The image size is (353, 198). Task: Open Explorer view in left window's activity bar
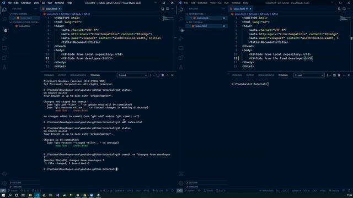point(4,10)
